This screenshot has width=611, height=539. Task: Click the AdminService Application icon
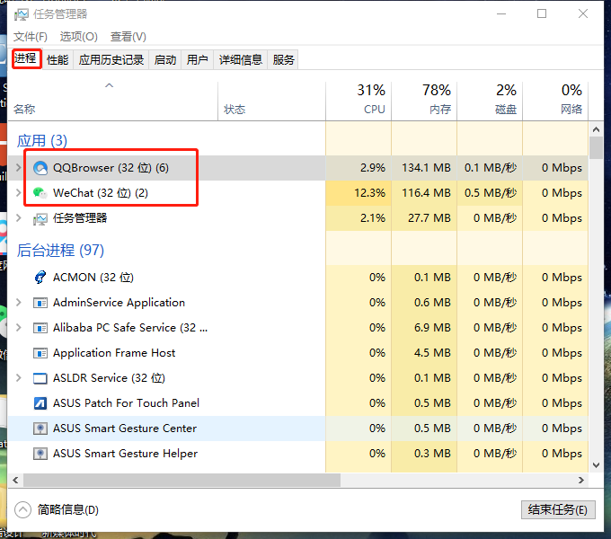pyautogui.click(x=40, y=303)
